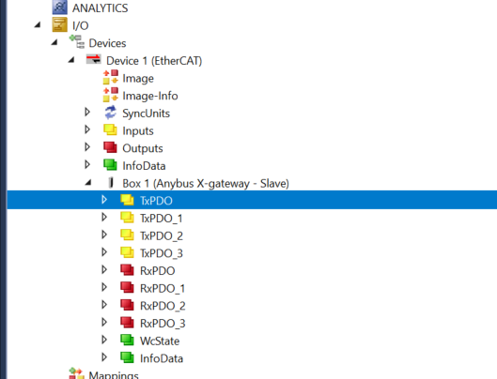Image resolution: width=497 pixels, height=379 pixels.
Task: Click the Image process image icon
Action: pyautogui.click(x=111, y=78)
